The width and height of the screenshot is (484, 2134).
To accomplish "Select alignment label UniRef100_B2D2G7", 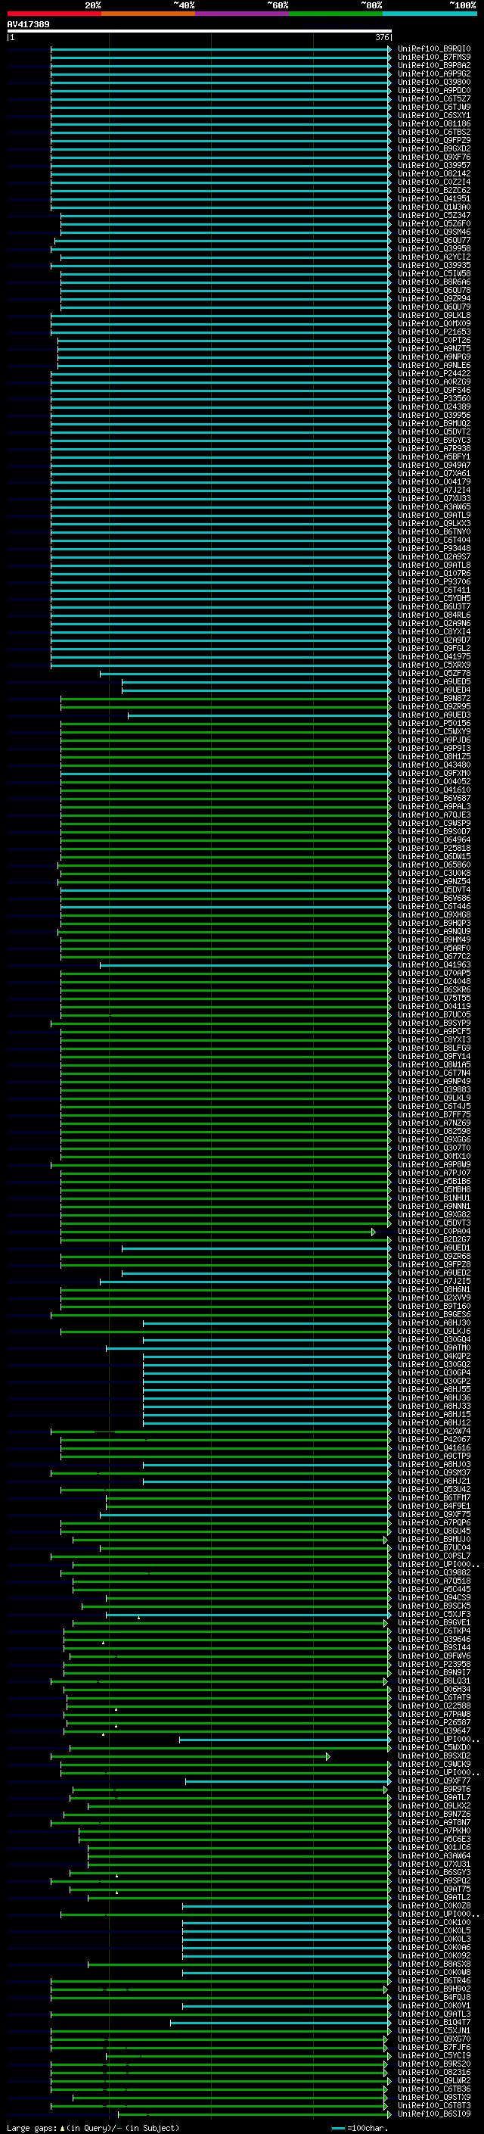I will (x=434, y=1240).
